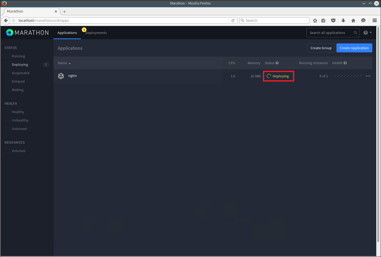Image resolution: width=381 pixels, height=257 pixels.
Task: Click the 32 MiB memory value
Action: tap(255, 76)
